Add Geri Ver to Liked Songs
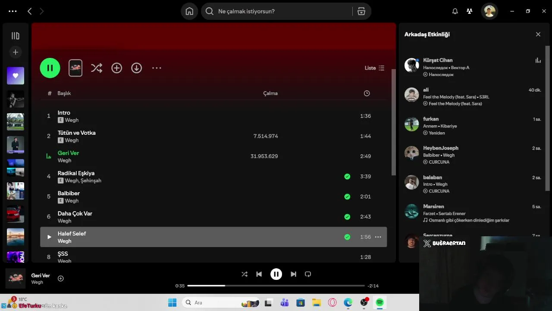 pos(61,279)
